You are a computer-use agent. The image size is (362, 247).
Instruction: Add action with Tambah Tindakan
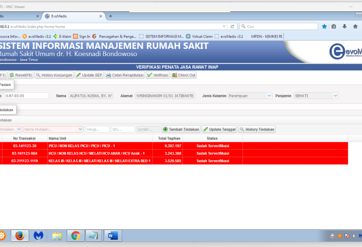(x=181, y=129)
